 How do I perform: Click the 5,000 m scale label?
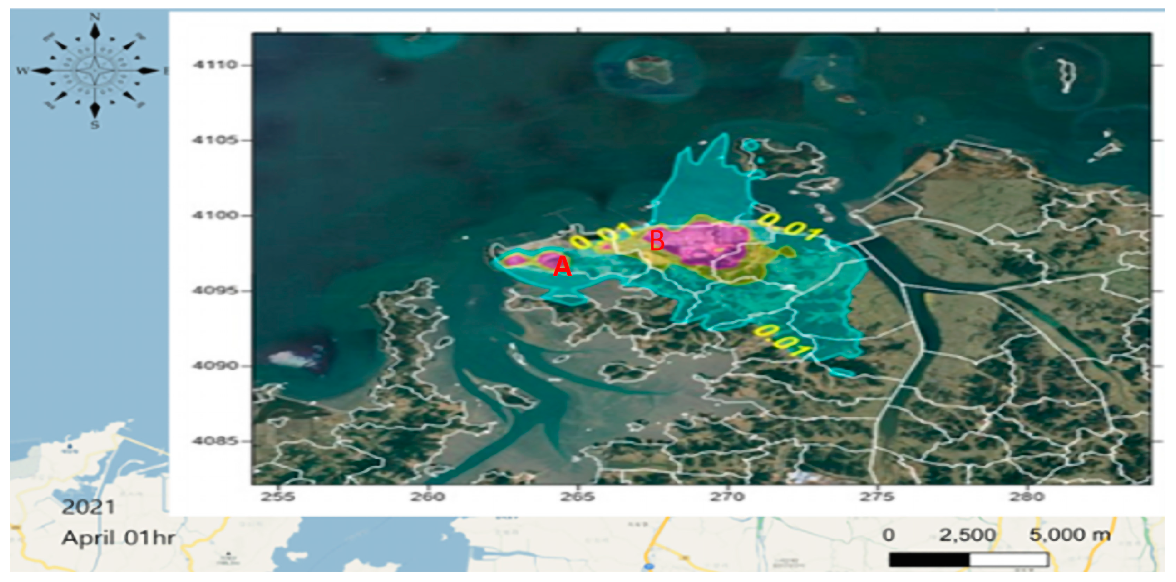pyautogui.click(x=1070, y=535)
